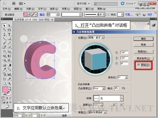Click the 3D rotation cube preview
Viewport: 158px width, 118px height.
96,59
